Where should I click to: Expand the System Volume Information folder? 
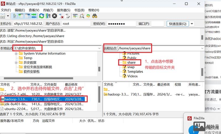(x=16, y=54)
